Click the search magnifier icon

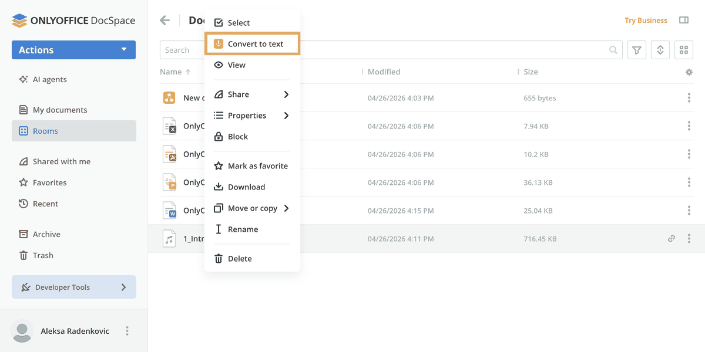[613, 50]
